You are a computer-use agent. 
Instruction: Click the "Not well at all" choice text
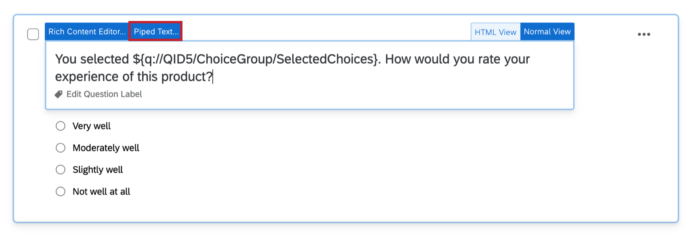(101, 191)
